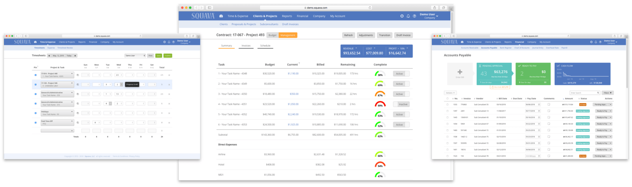Click the clock icon in center window navbar
This screenshot has height=187, width=632.
[402, 16]
